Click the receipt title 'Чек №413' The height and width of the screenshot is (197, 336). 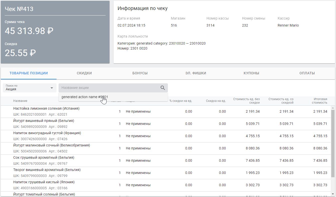(x=19, y=9)
